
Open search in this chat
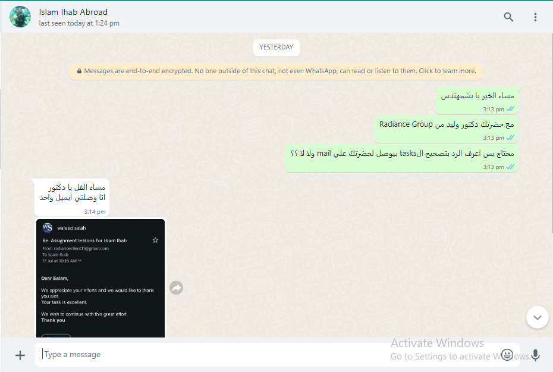(508, 17)
